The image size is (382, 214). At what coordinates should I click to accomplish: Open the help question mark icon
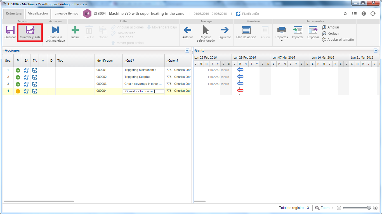364,14
